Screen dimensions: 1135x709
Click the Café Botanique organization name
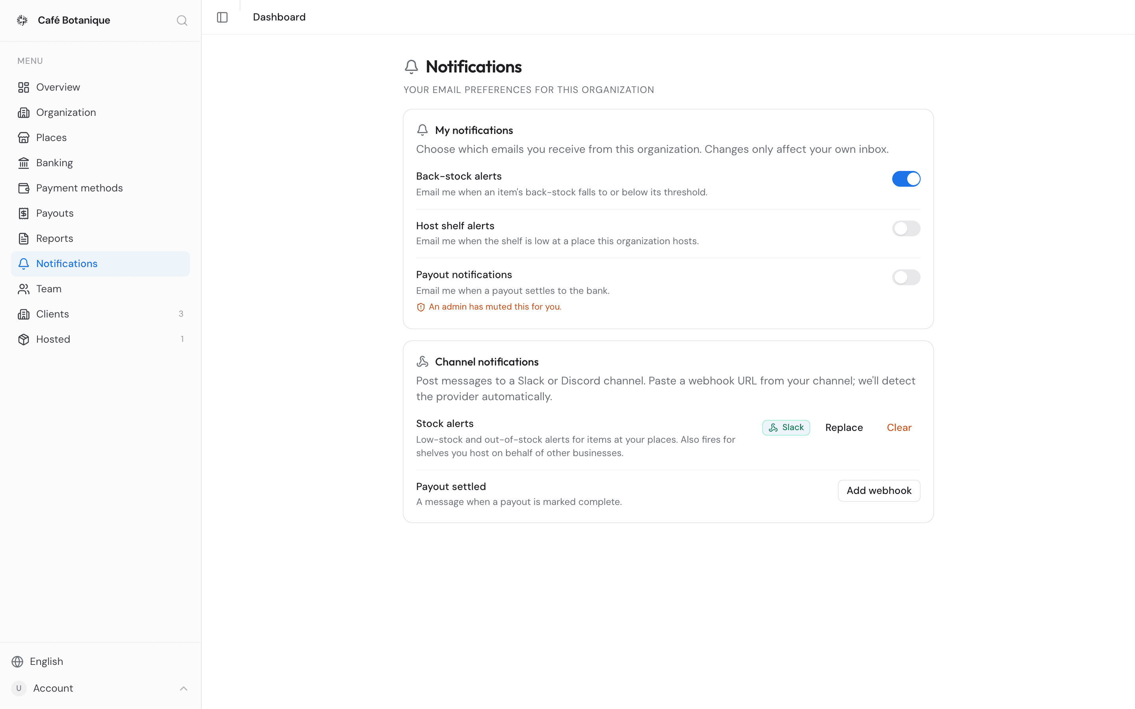click(74, 20)
